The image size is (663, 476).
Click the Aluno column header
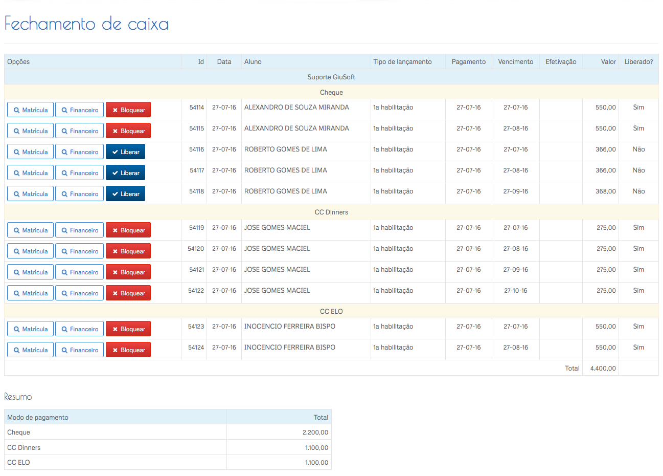[x=253, y=62]
